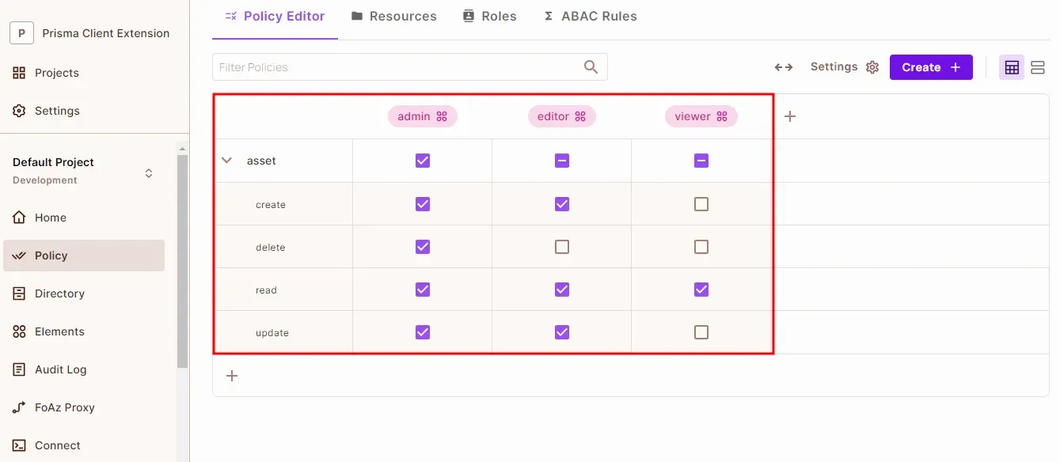Open Elements in the sidebar
Image resolution: width=1060 pixels, height=462 pixels.
coord(59,331)
